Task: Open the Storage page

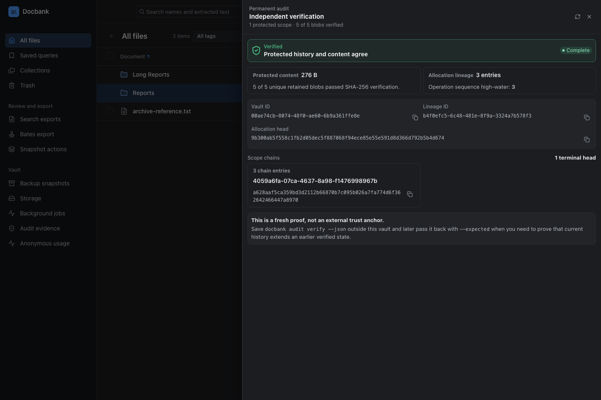Action: (48, 198)
